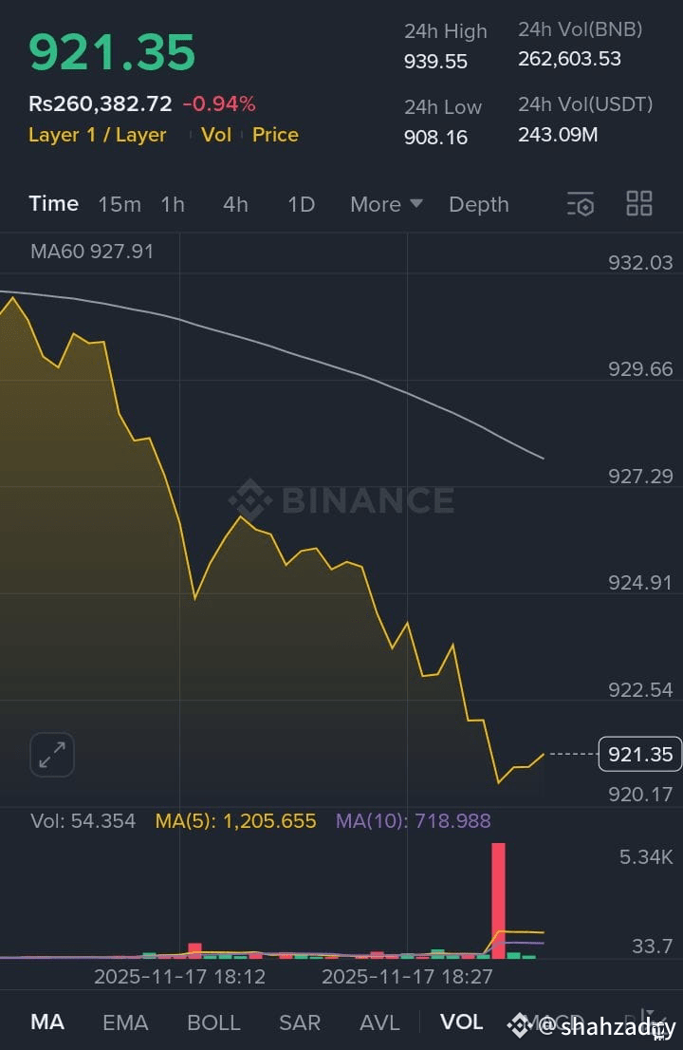
Task: Open the chart settings icon
Action: pos(580,204)
